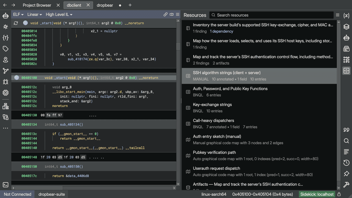
Task: Open the robot icon in right sidebar
Action: [346, 38]
